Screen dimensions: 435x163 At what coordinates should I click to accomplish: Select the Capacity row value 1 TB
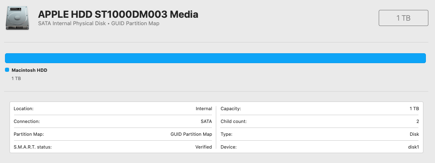(x=414, y=109)
